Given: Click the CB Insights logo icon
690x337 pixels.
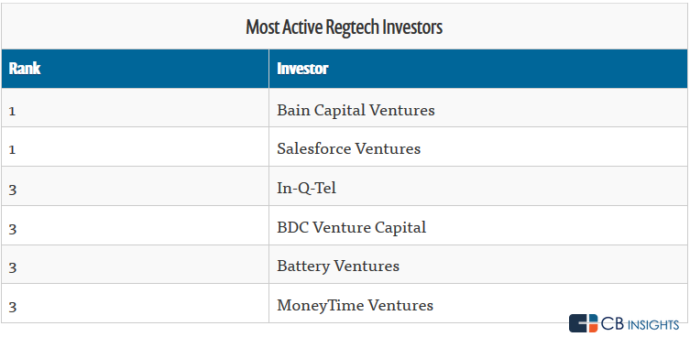Looking at the screenshot, I should [584, 323].
